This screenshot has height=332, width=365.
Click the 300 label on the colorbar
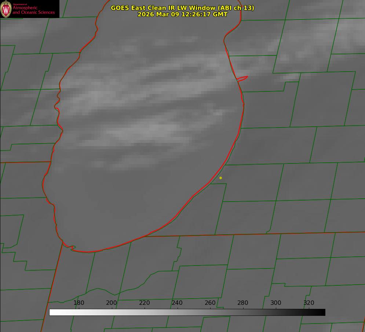point(276,303)
